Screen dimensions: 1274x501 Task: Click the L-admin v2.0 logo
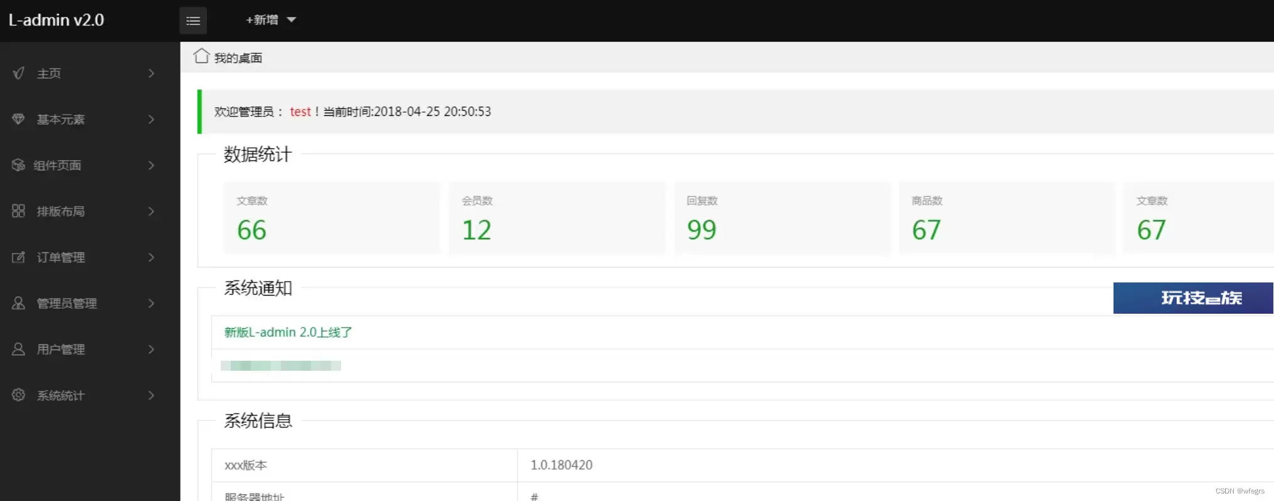56,20
